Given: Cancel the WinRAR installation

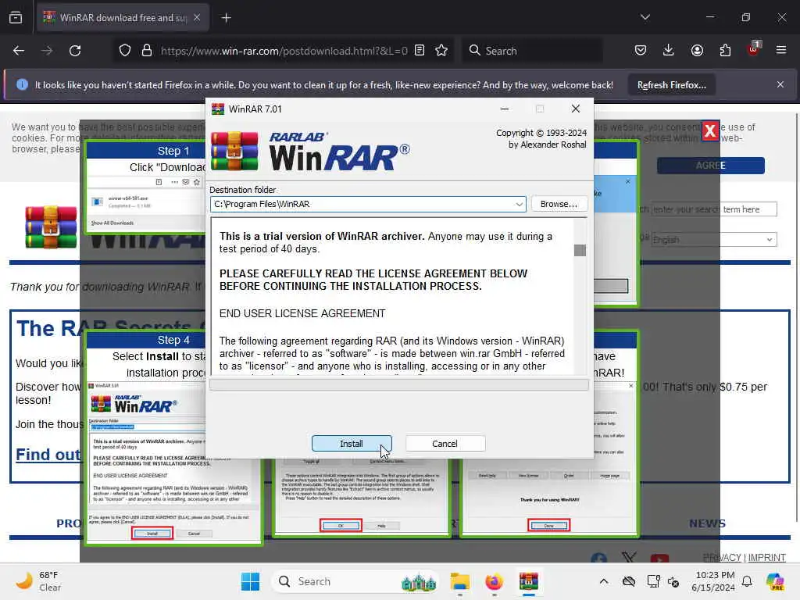Looking at the screenshot, I should pos(445,444).
